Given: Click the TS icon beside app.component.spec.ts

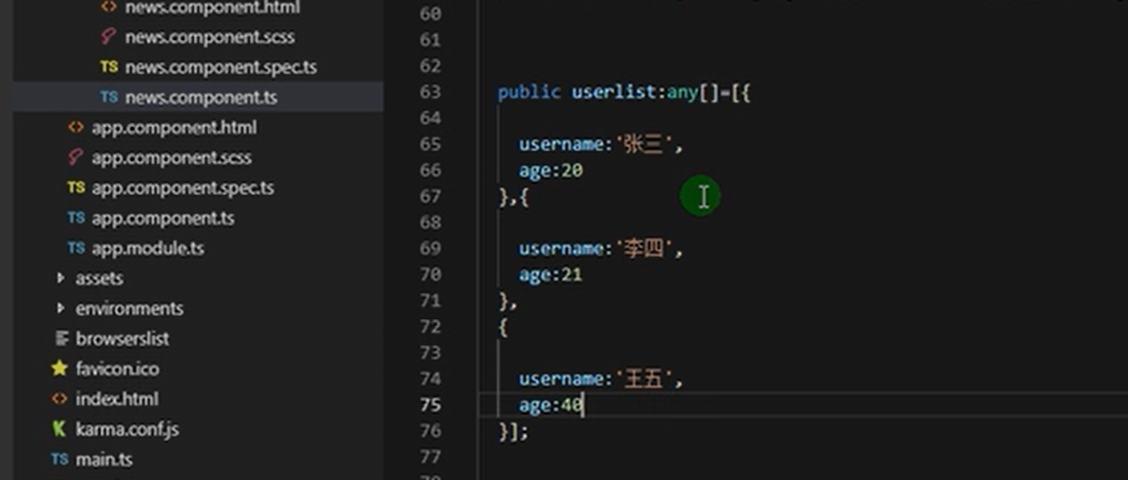Looking at the screenshot, I should tap(75, 188).
